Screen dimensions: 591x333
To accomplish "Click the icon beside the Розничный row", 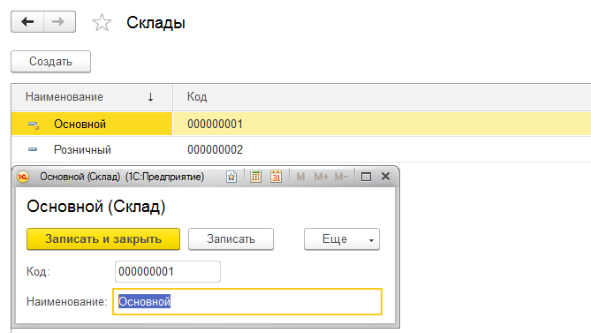I will [x=33, y=149].
